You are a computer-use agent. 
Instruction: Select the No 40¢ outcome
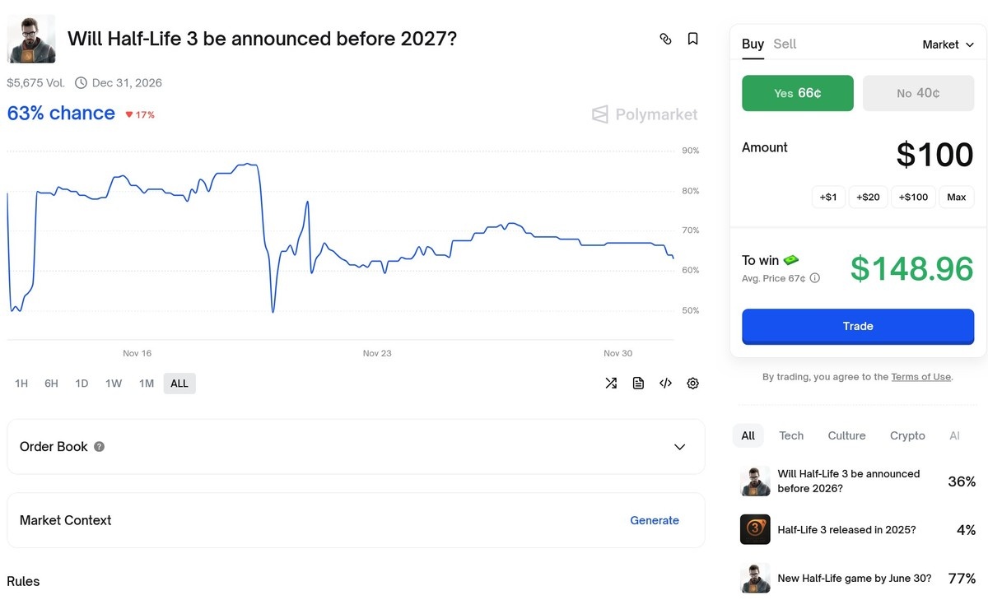(x=918, y=93)
